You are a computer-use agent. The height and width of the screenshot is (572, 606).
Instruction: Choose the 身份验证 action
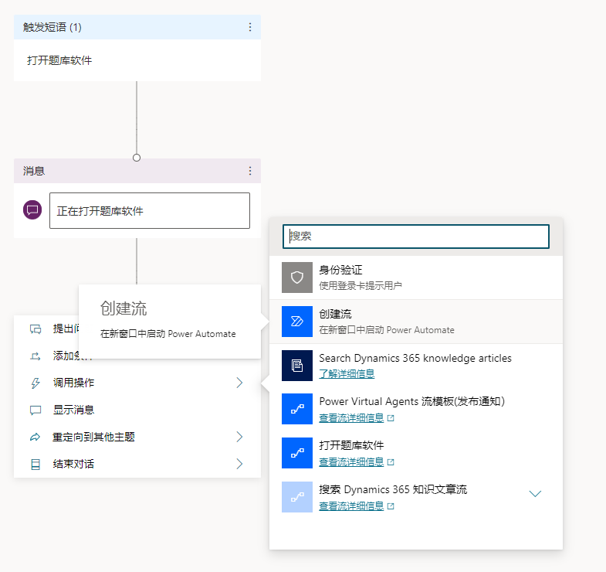coord(416,277)
